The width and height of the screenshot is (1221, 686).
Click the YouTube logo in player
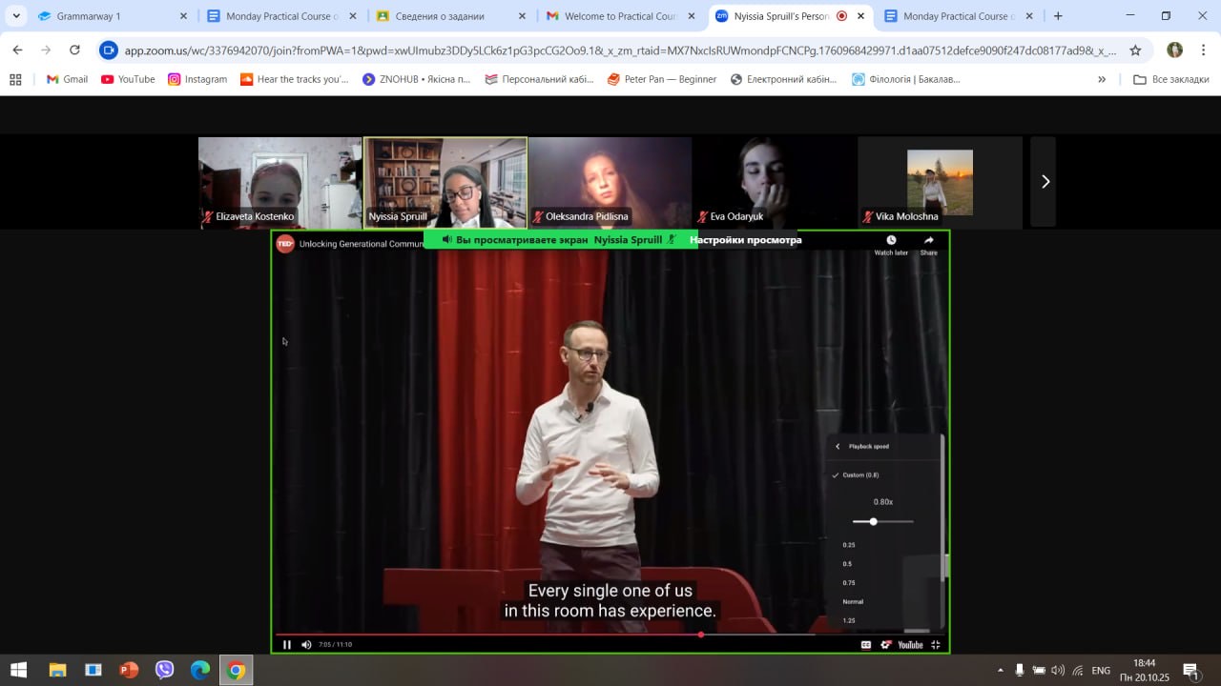(910, 645)
